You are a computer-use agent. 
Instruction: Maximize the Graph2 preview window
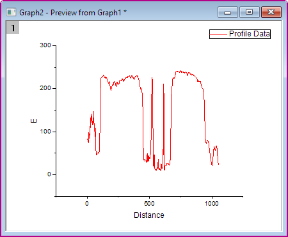pyautogui.click(x=250, y=12)
